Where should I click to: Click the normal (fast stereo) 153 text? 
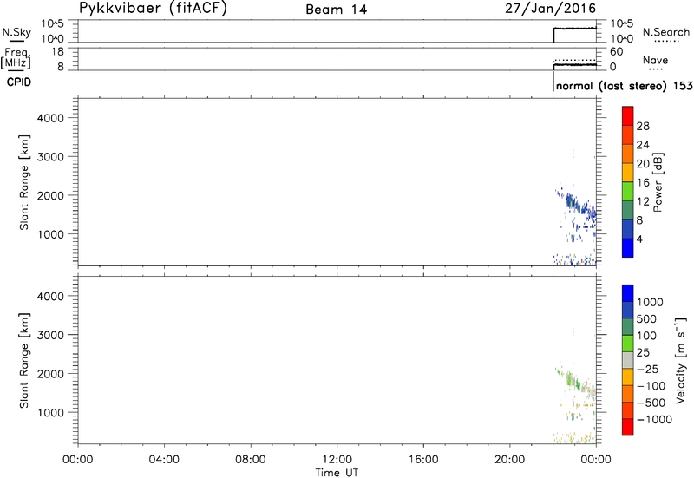coord(625,86)
